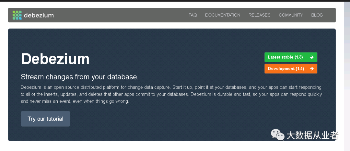Start the Try our tutorial button
The height and width of the screenshot is (151, 350).
[46, 119]
